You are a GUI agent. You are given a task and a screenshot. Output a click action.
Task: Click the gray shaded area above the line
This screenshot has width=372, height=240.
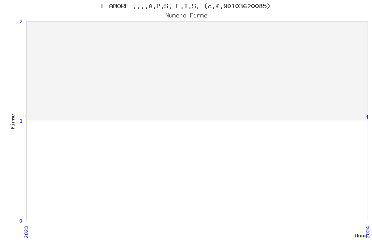click(x=197, y=71)
